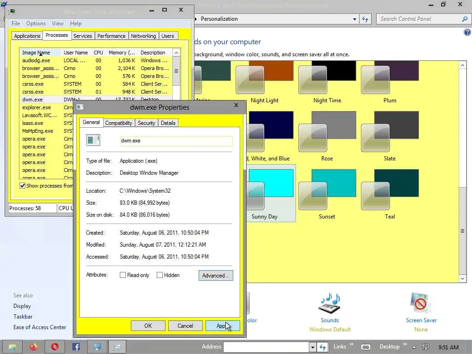This screenshot has width=472, height=354.
Task: Launch Firefox from the taskbar
Action: pos(33,347)
